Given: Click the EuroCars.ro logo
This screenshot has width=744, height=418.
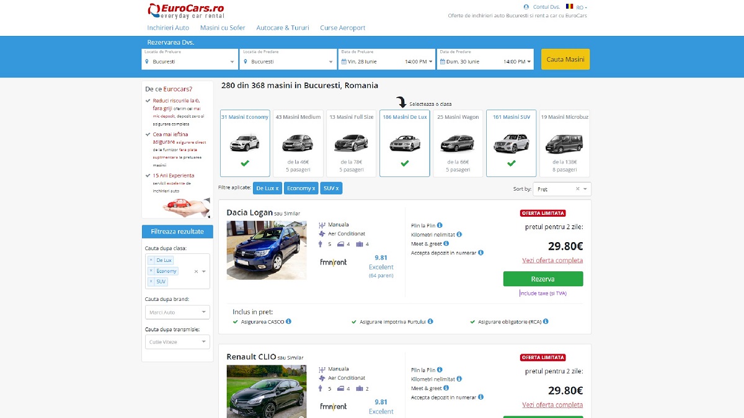Looking at the screenshot, I should [186, 11].
